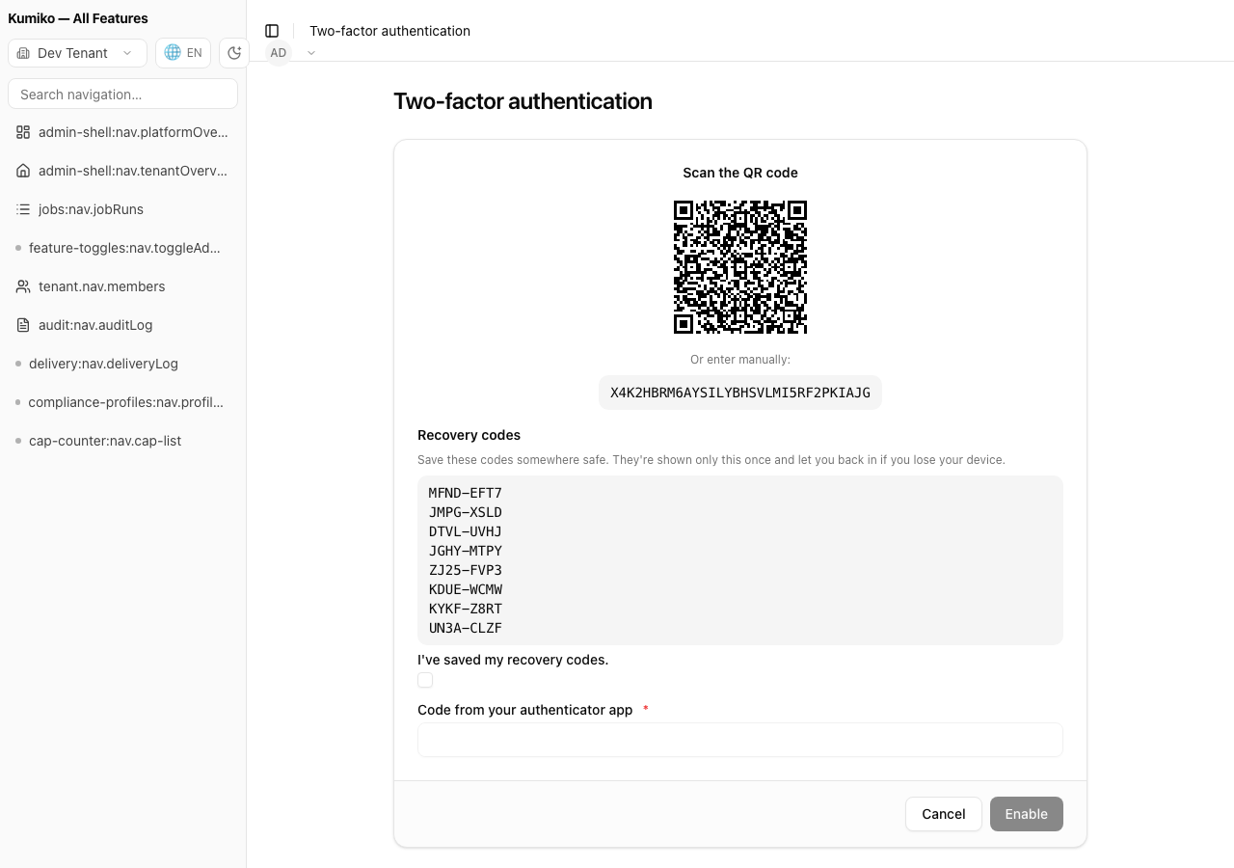Switch theme with the moon icon

[x=234, y=53]
